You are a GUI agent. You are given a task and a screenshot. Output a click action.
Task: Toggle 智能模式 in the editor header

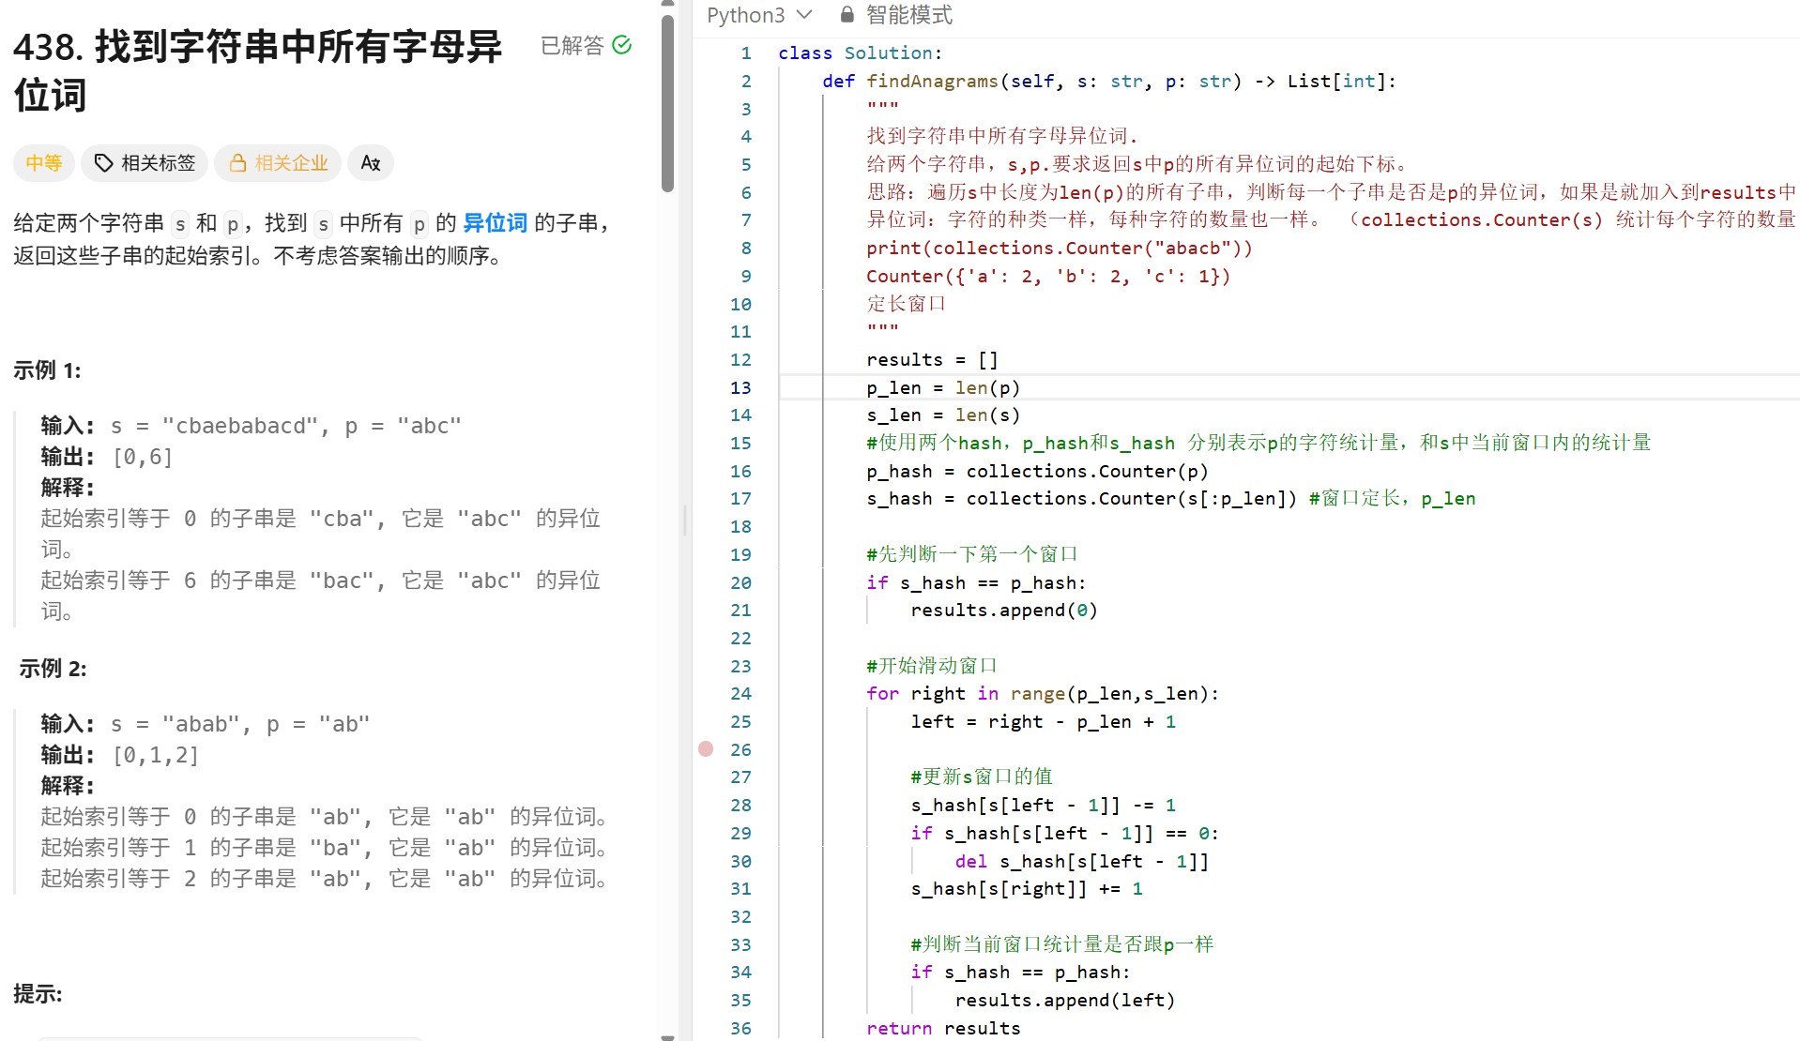(908, 14)
